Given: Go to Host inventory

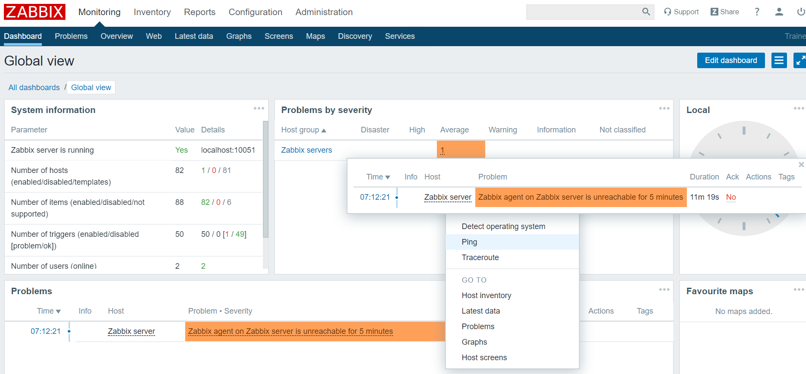Looking at the screenshot, I should tap(512, 295).
